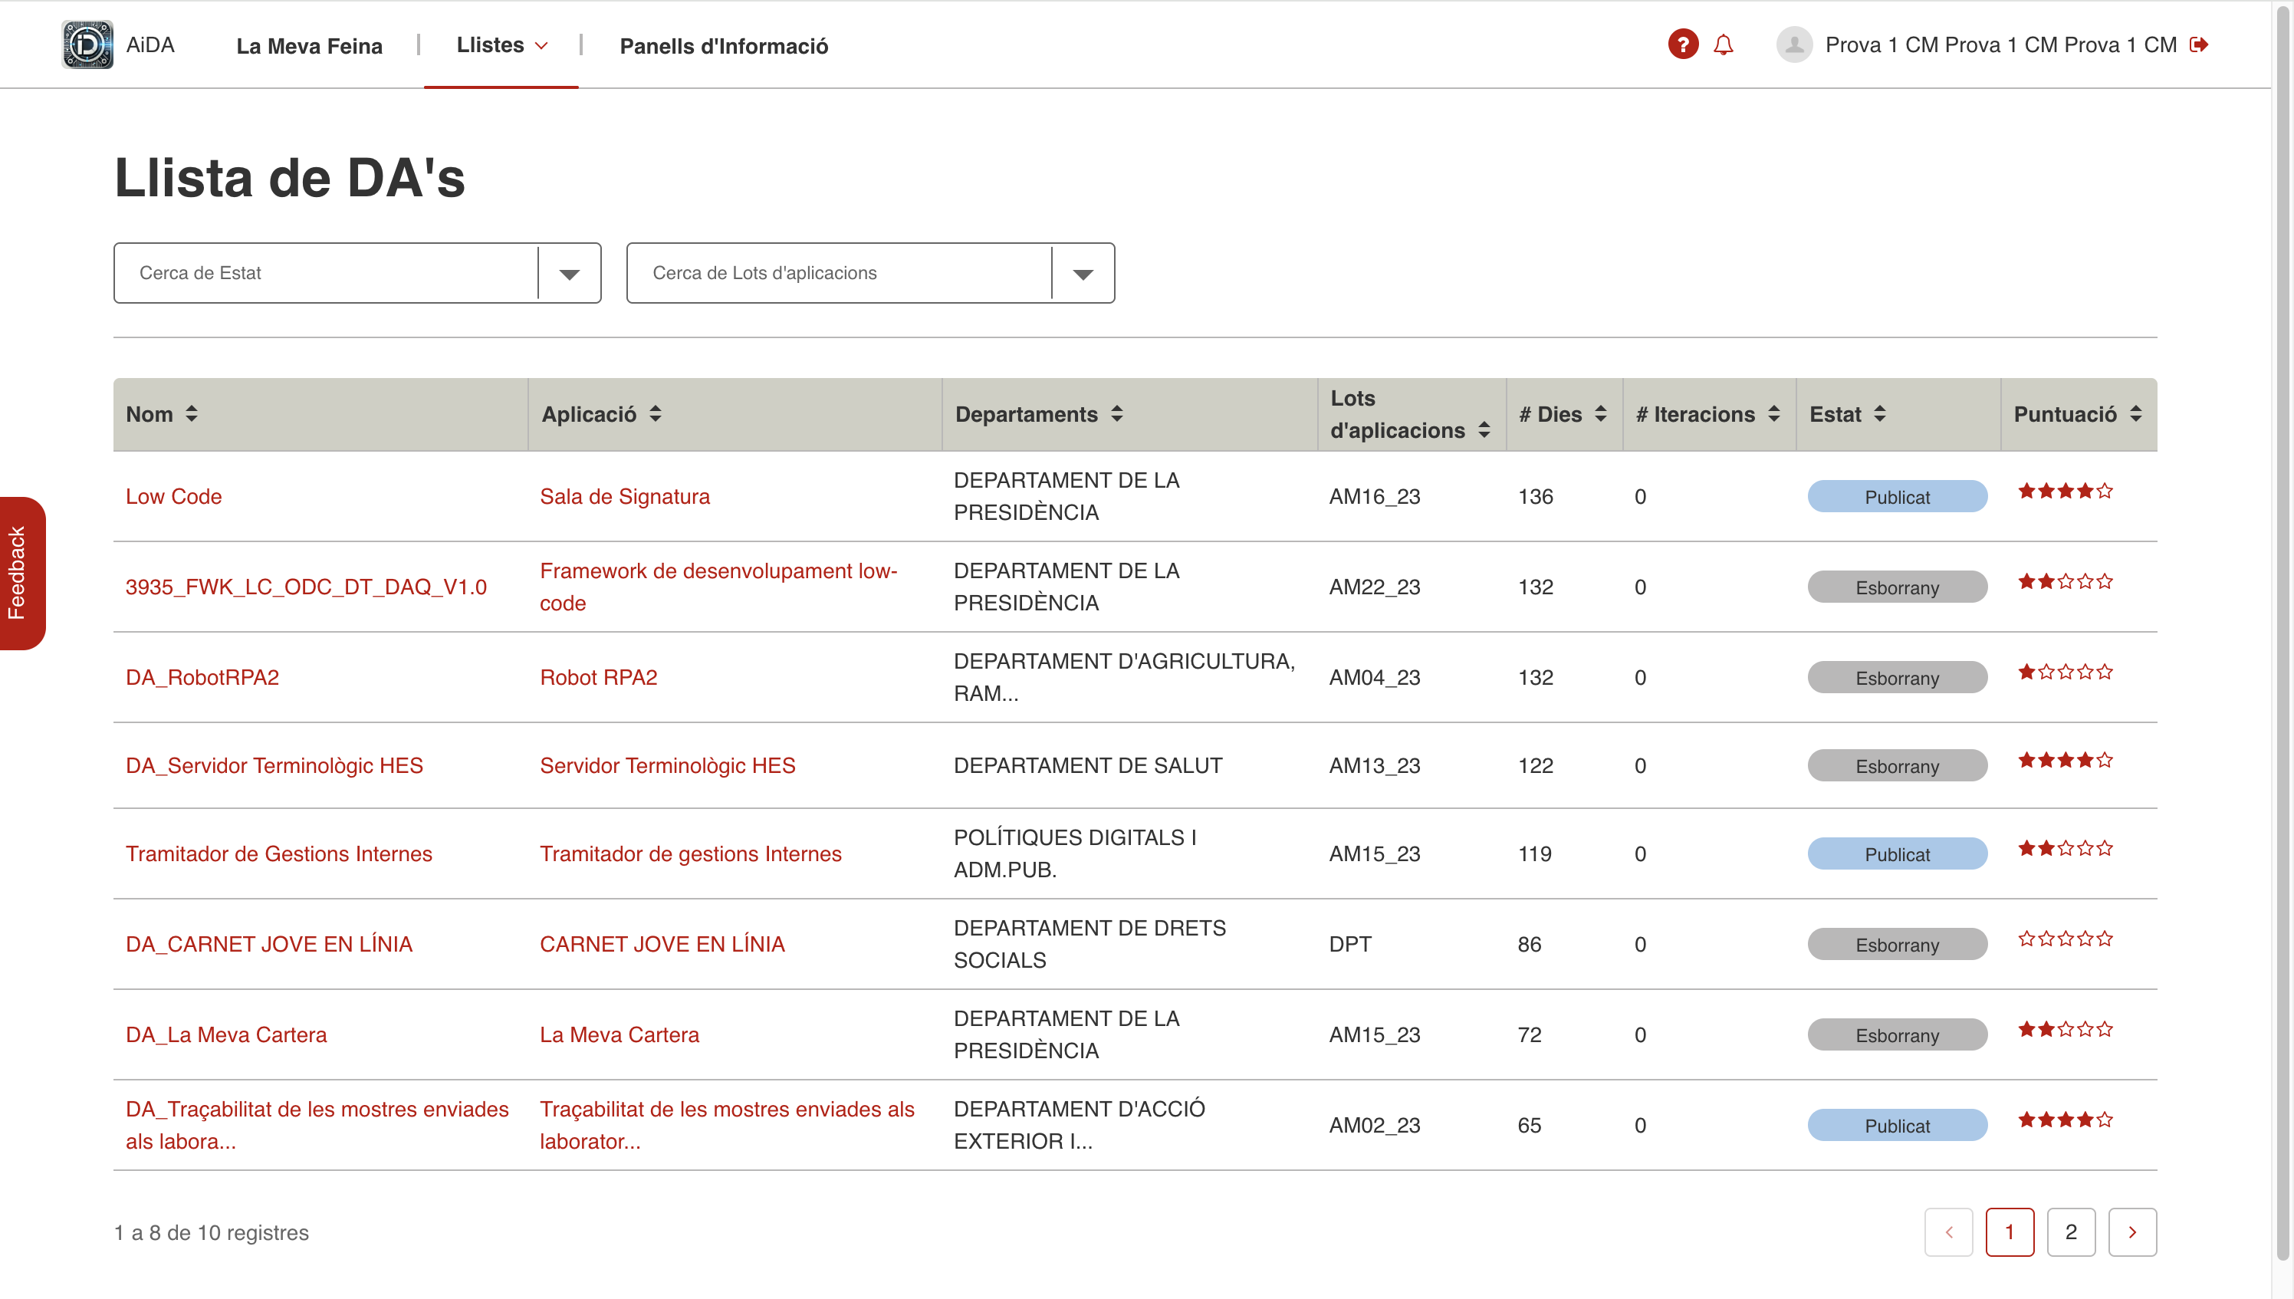Open La Meva Feina tab

[x=309, y=46]
